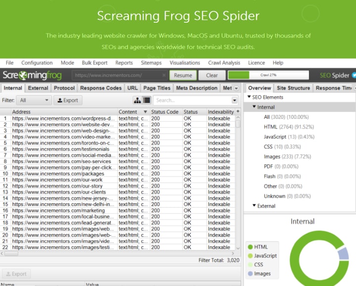Sort by the Address column header

pyautogui.click(x=64, y=111)
